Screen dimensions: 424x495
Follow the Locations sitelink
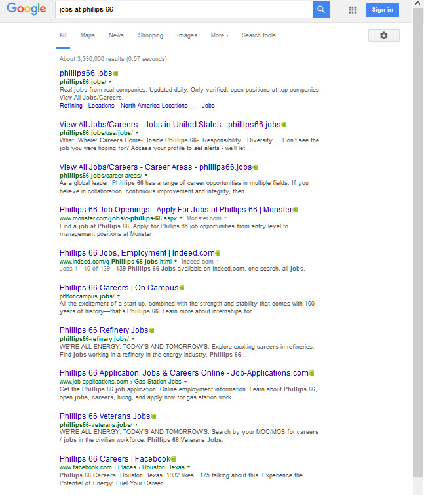pyautogui.click(x=102, y=106)
